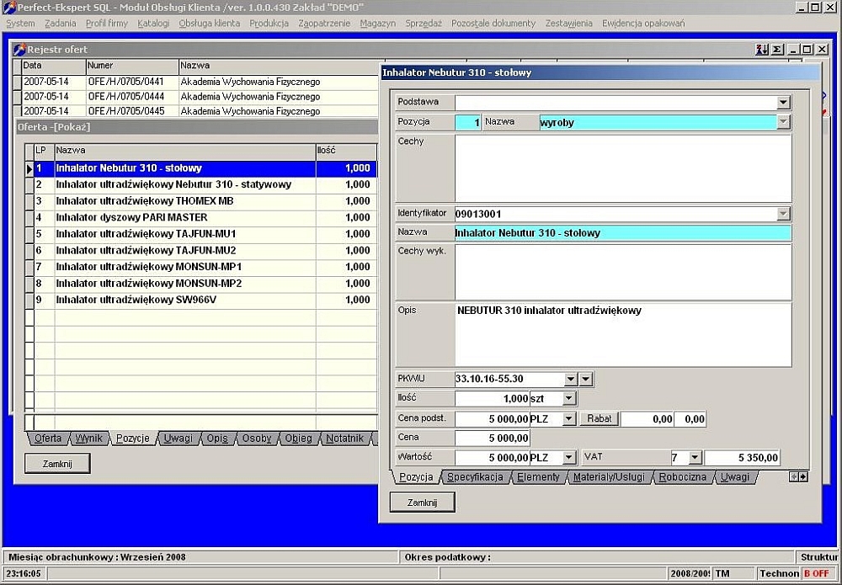Open the Obsługa klienta menu
This screenshot has height=585, width=842.
210,23
